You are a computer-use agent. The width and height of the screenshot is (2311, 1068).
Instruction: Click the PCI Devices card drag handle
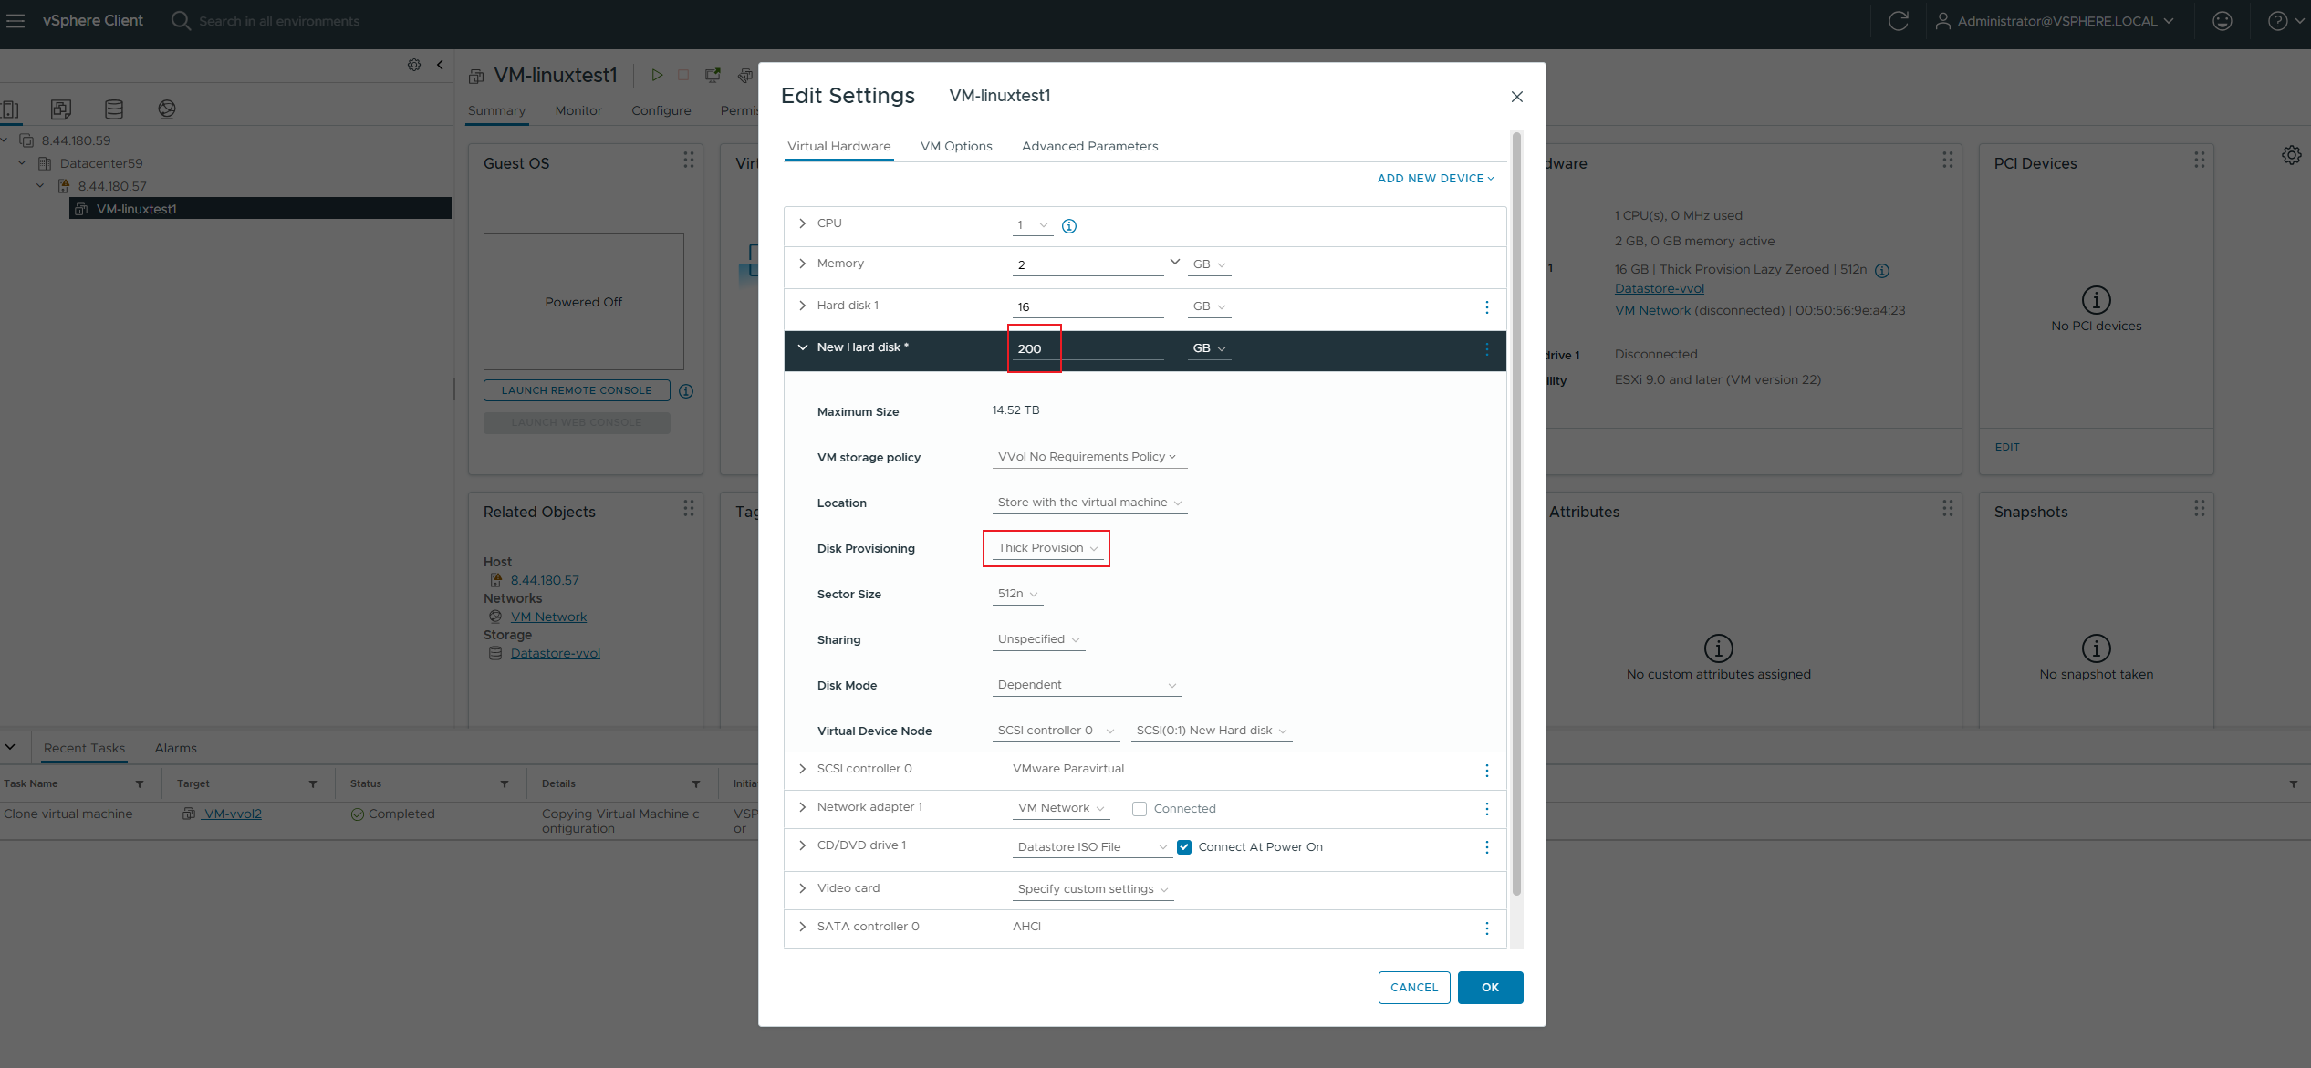tap(2200, 160)
